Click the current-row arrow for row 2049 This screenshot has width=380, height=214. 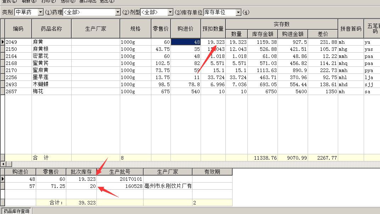click(3, 42)
